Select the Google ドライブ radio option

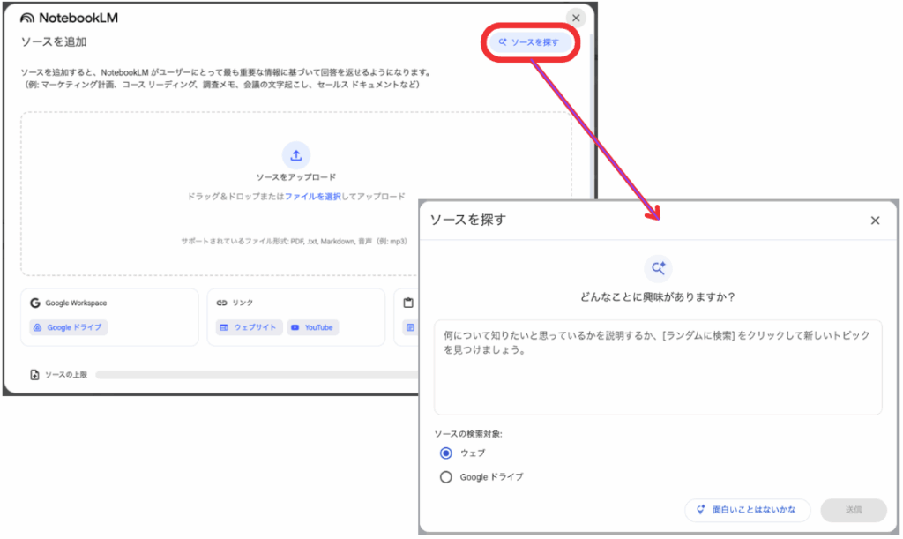coord(446,477)
